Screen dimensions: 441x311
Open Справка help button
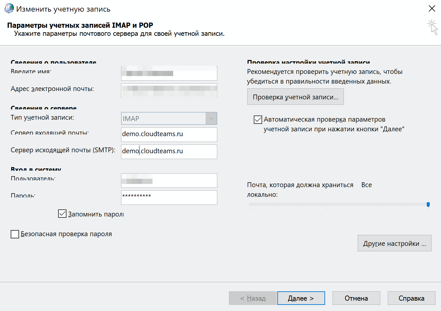coord(411,298)
